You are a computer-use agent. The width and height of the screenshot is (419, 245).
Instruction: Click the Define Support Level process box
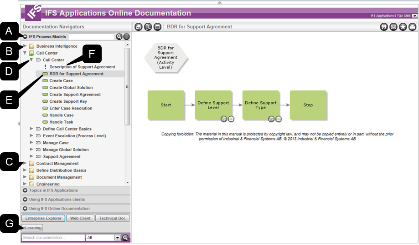213,105
